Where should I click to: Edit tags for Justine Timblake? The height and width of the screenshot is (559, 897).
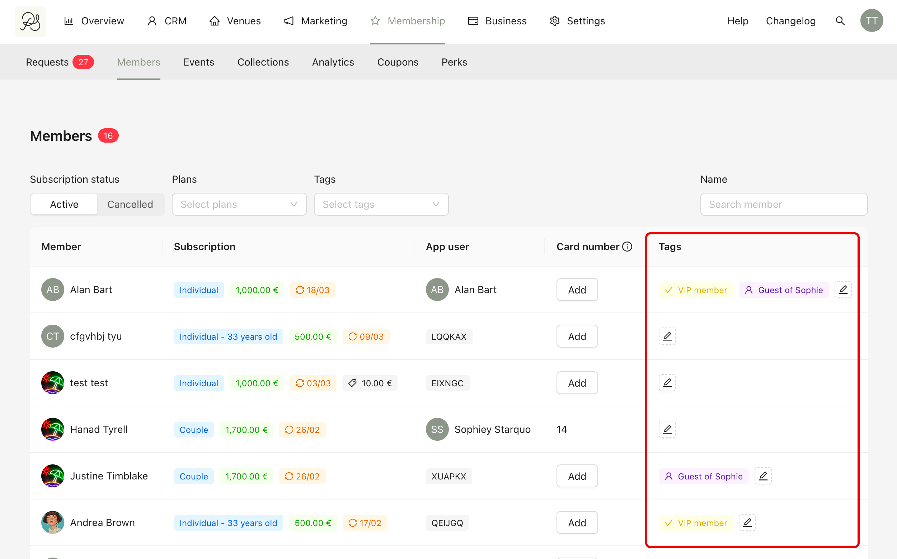(x=763, y=476)
